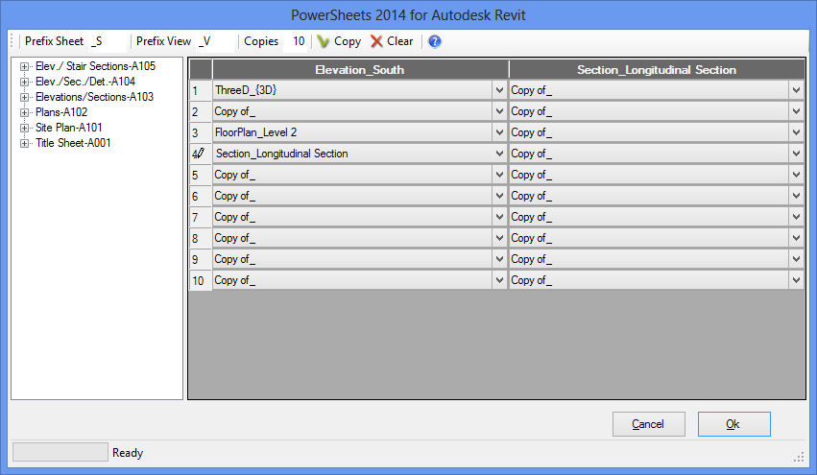The image size is (817, 475).
Task: Click the red X Clear icon
Action: (376, 41)
